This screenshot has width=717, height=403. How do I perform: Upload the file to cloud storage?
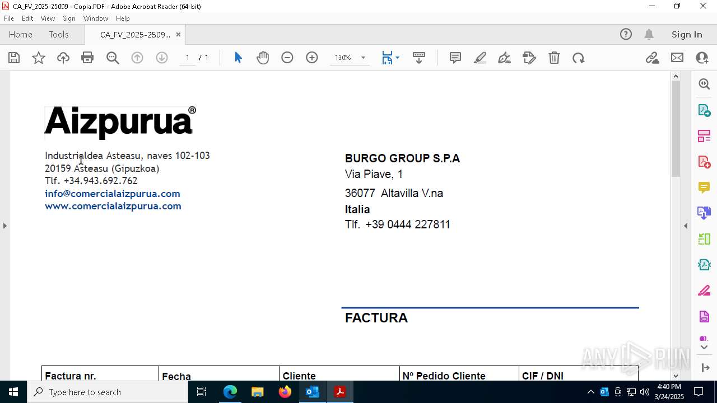(63, 58)
